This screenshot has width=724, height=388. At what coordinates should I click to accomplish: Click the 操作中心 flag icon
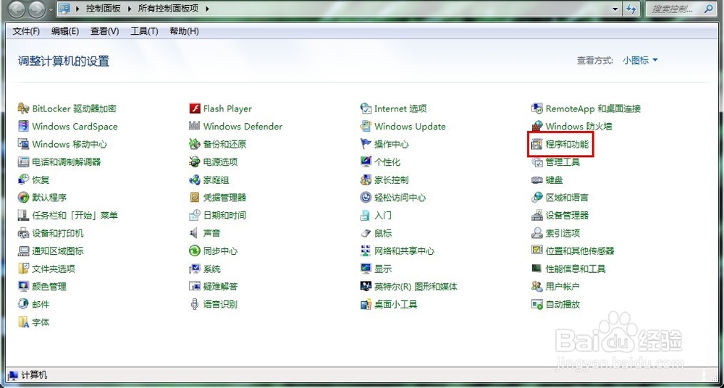(366, 144)
